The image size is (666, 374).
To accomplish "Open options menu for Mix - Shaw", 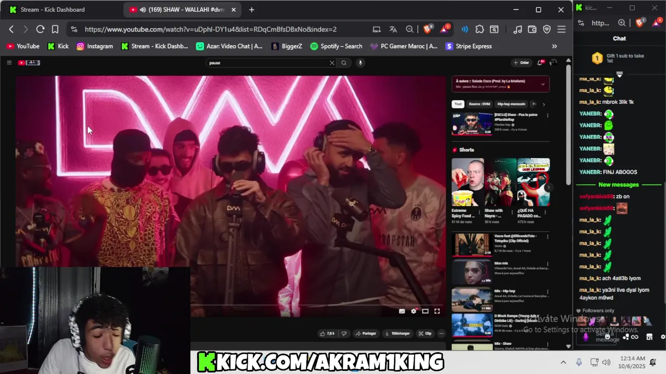I will 547,344.
